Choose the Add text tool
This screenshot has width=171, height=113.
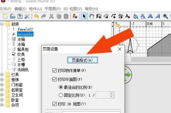[128, 16]
